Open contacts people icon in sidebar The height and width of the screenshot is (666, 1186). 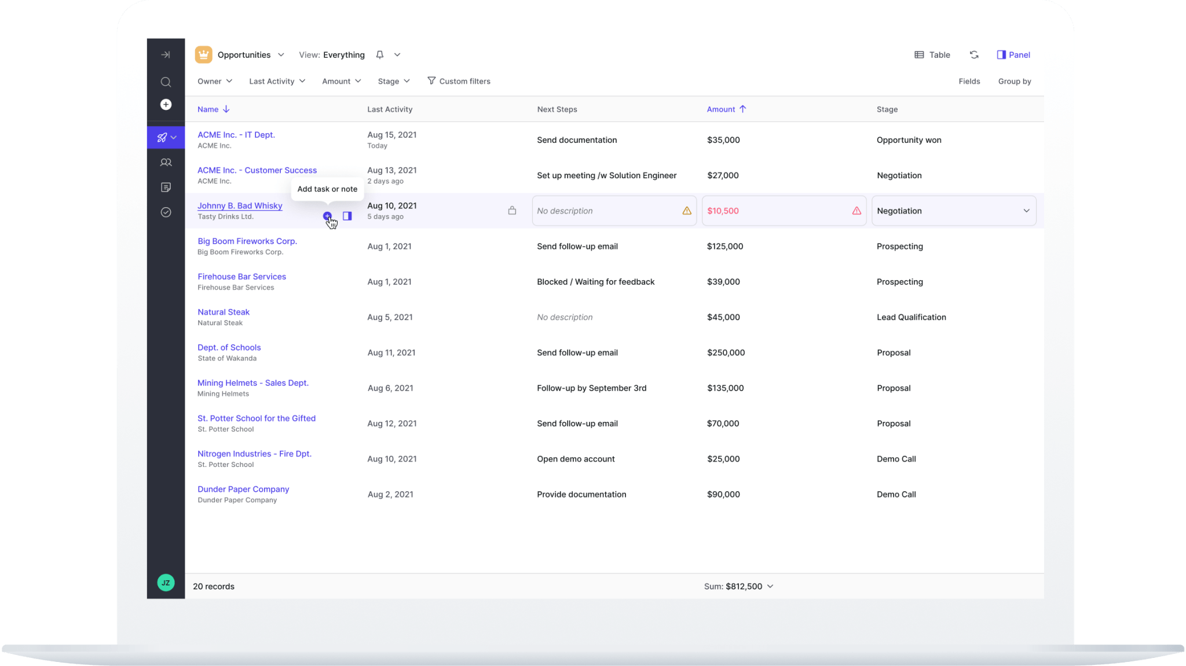coord(166,163)
